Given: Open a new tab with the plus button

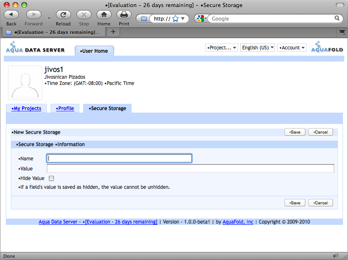Looking at the screenshot, I should [x=113, y=32].
